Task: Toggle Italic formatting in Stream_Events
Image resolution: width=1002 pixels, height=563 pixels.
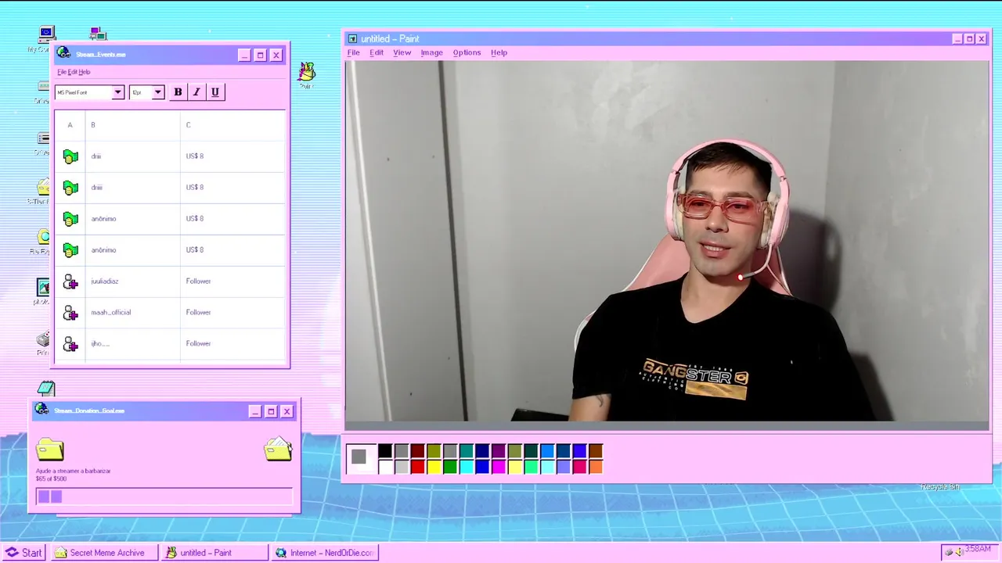Action: 196,92
